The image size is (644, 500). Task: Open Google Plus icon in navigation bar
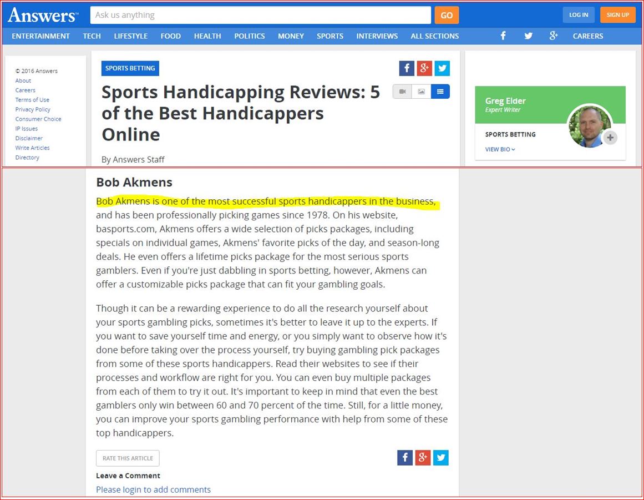(554, 36)
